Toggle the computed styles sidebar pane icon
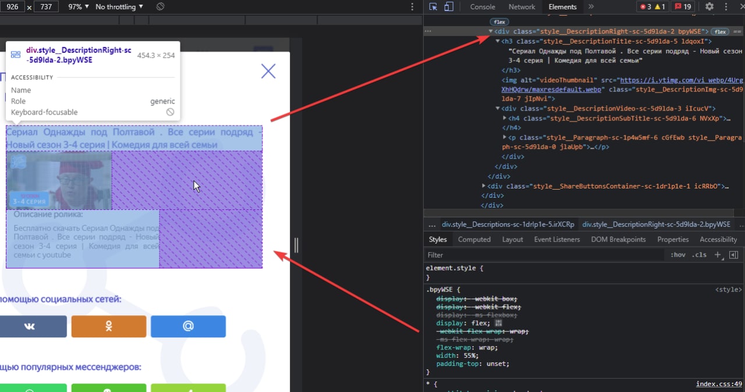The width and height of the screenshot is (745, 392). [x=733, y=255]
